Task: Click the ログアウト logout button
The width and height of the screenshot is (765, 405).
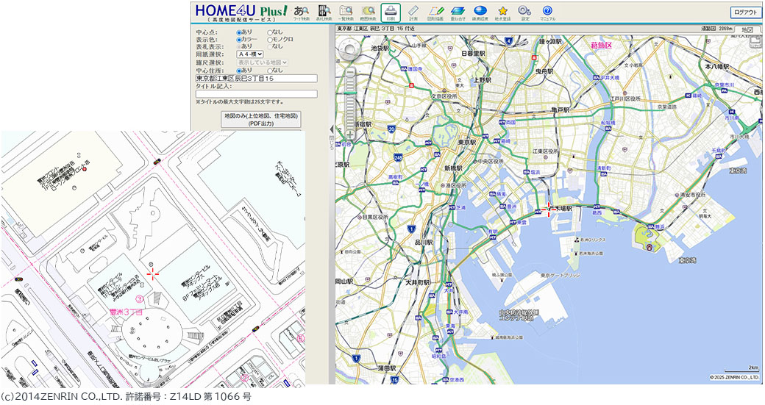Action: click(746, 12)
